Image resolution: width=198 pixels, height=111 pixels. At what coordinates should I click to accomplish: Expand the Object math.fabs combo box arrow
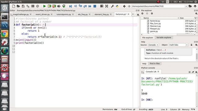tap(187, 45)
